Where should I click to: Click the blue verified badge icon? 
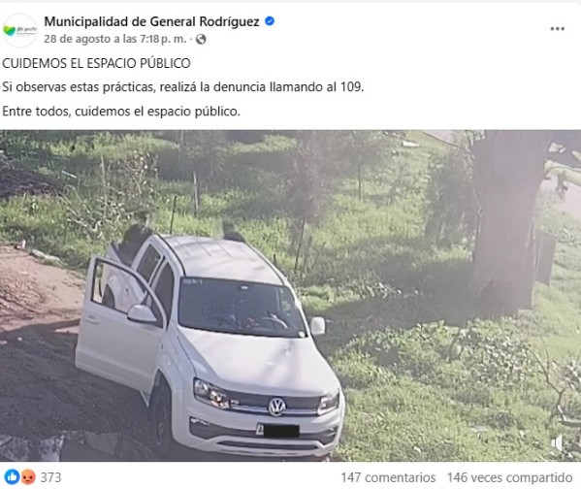[x=270, y=21]
